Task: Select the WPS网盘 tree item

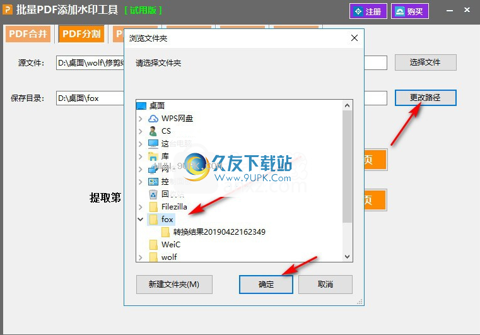Action: click(177, 118)
